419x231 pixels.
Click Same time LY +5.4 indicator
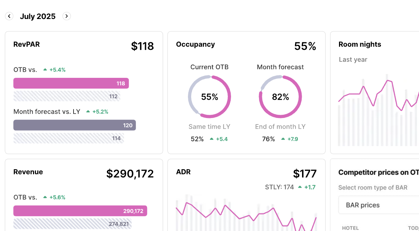click(x=219, y=139)
